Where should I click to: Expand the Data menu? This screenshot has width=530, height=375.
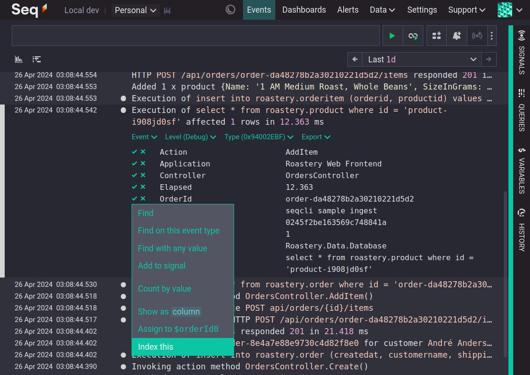[383, 10]
